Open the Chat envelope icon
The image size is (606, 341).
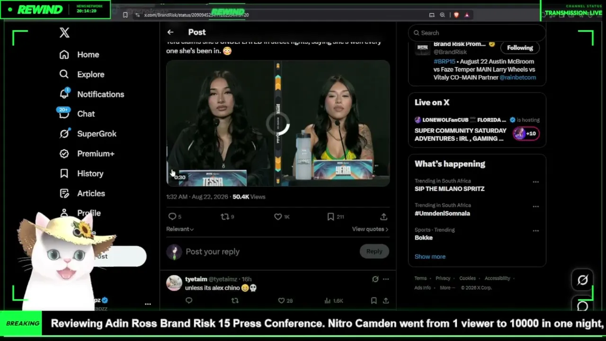tap(64, 114)
